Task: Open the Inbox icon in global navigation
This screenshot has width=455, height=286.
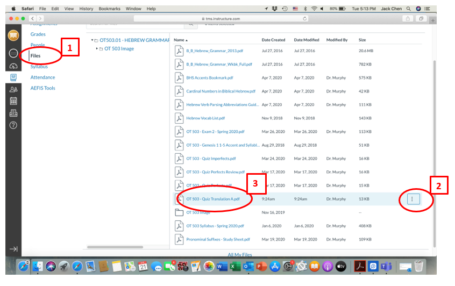Action: coord(13,113)
